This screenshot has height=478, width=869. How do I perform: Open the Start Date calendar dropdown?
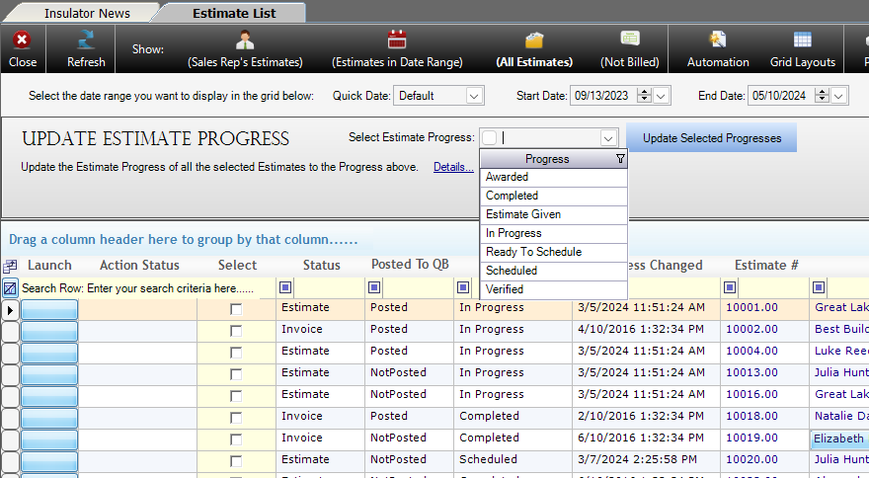pyautogui.click(x=661, y=96)
